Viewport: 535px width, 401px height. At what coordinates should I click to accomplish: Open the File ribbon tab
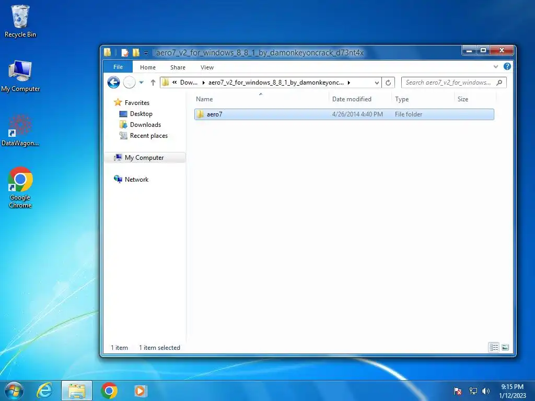[118, 67]
